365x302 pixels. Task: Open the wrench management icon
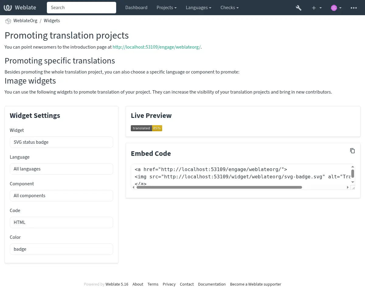[298, 8]
